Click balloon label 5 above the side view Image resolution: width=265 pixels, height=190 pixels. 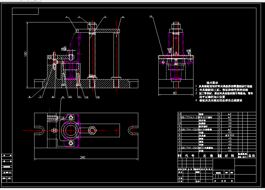pyautogui.click(x=151, y=16)
